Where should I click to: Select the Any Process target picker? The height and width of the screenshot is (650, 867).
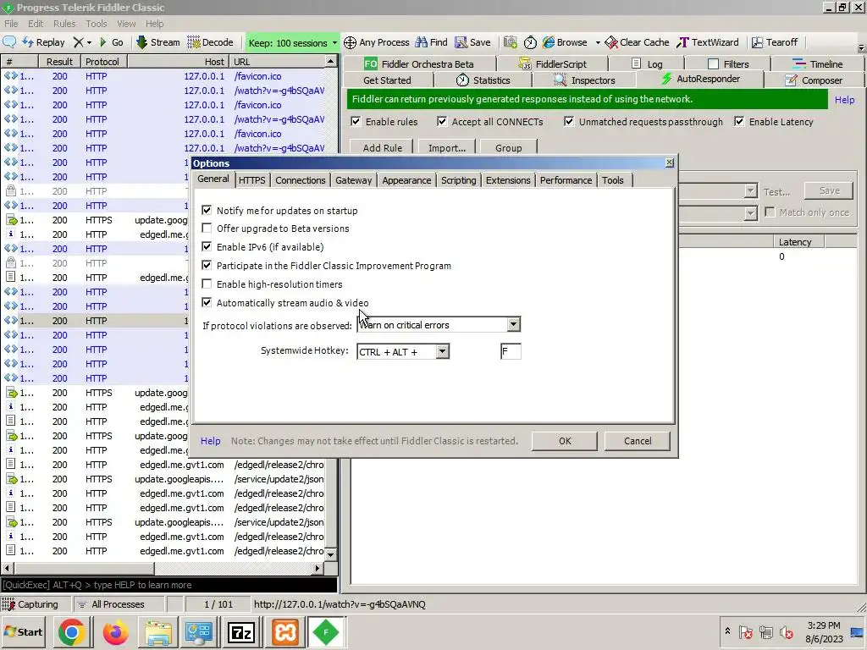[377, 42]
